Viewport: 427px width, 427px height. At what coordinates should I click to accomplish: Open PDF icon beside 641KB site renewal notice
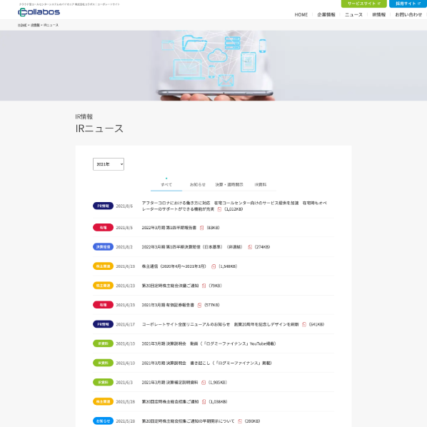point(304,324)
